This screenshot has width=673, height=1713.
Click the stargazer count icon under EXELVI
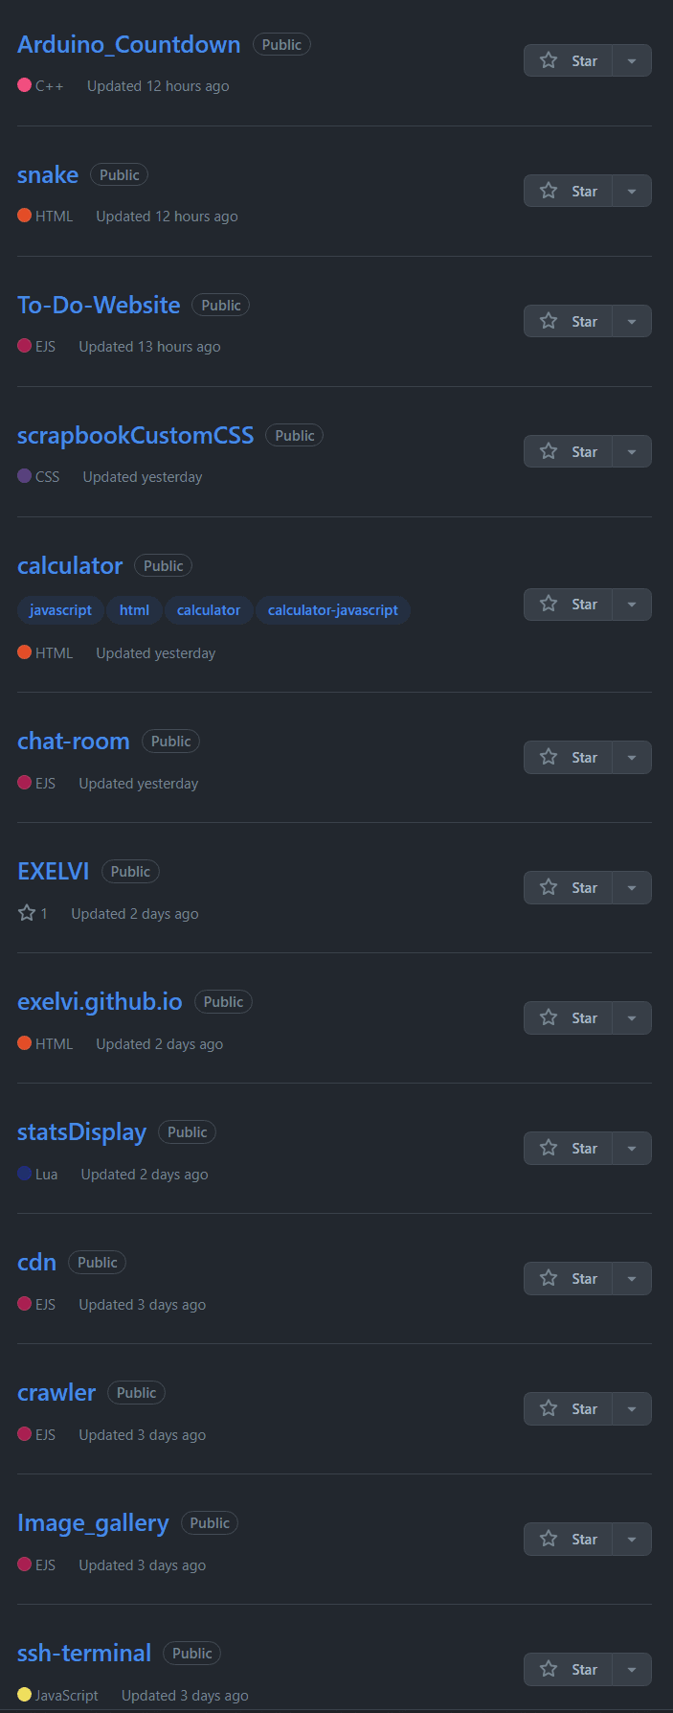pos(27,914)
